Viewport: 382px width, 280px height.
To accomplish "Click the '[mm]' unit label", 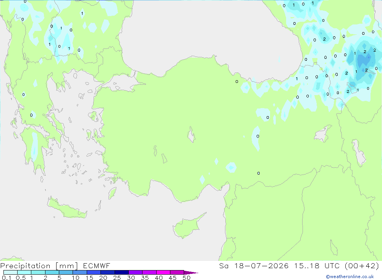I will 67,266.
